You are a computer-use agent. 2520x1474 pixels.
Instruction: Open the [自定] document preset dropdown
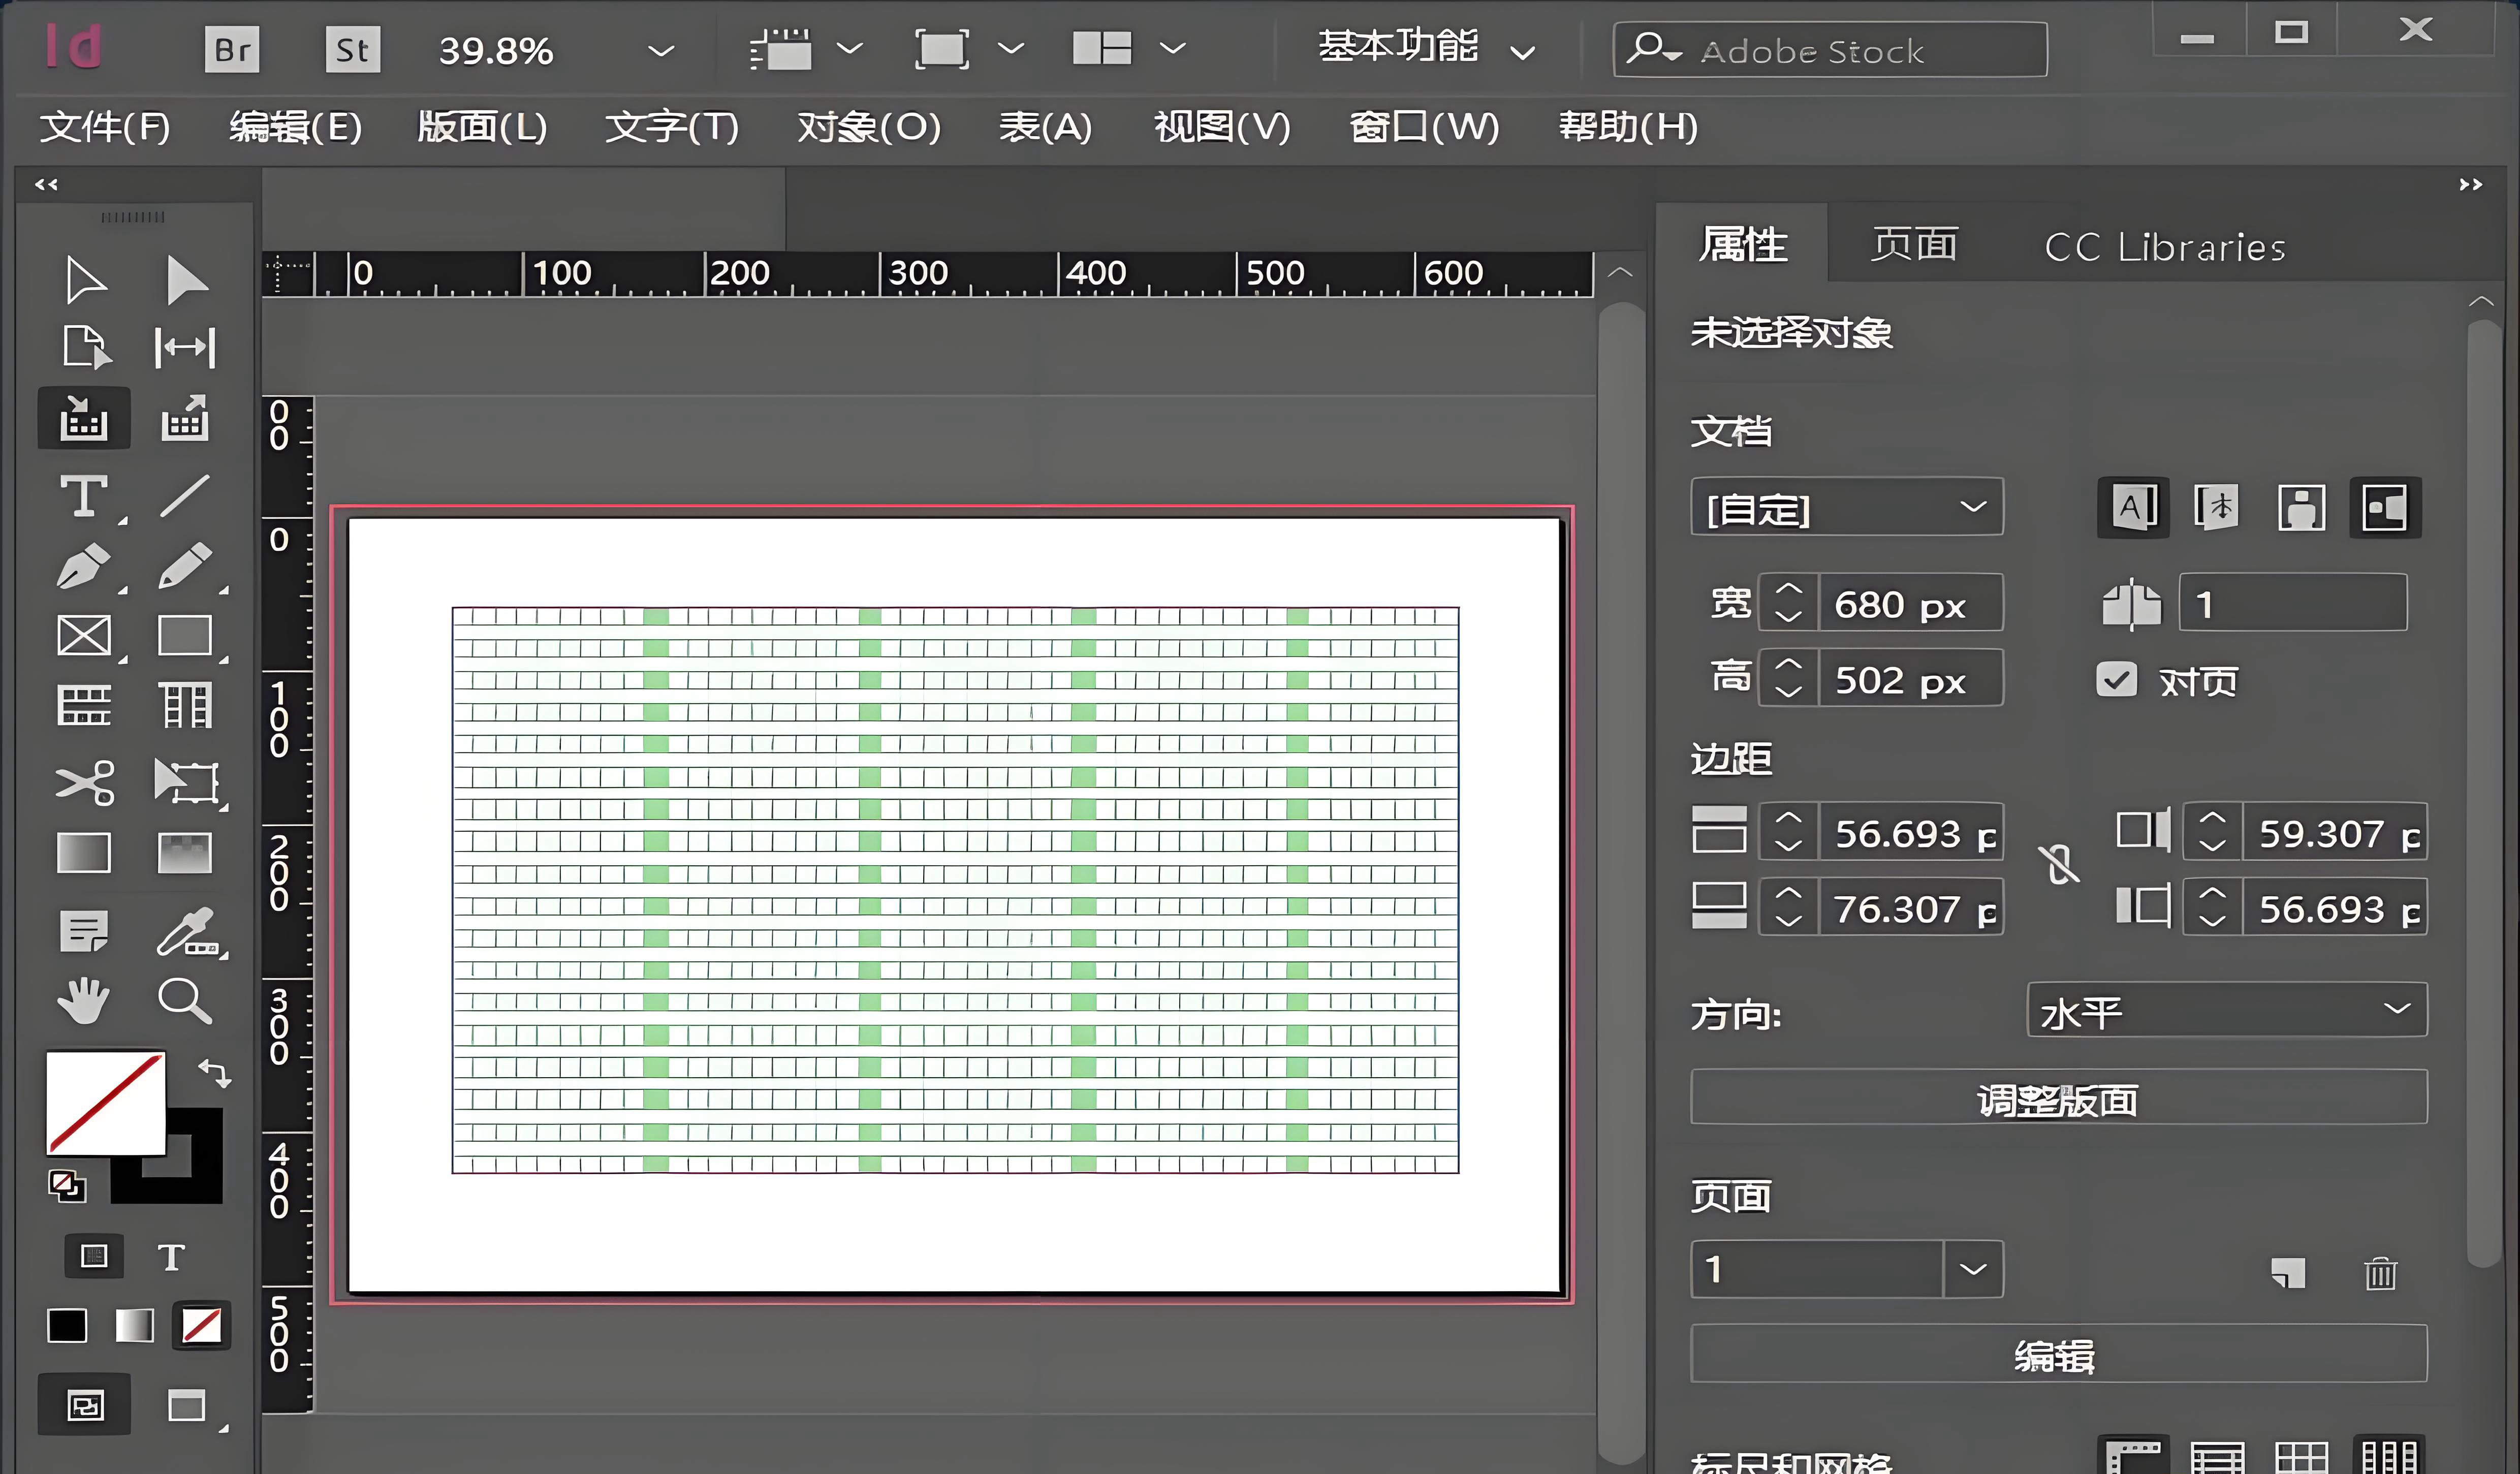click(x=1846, y=508)
